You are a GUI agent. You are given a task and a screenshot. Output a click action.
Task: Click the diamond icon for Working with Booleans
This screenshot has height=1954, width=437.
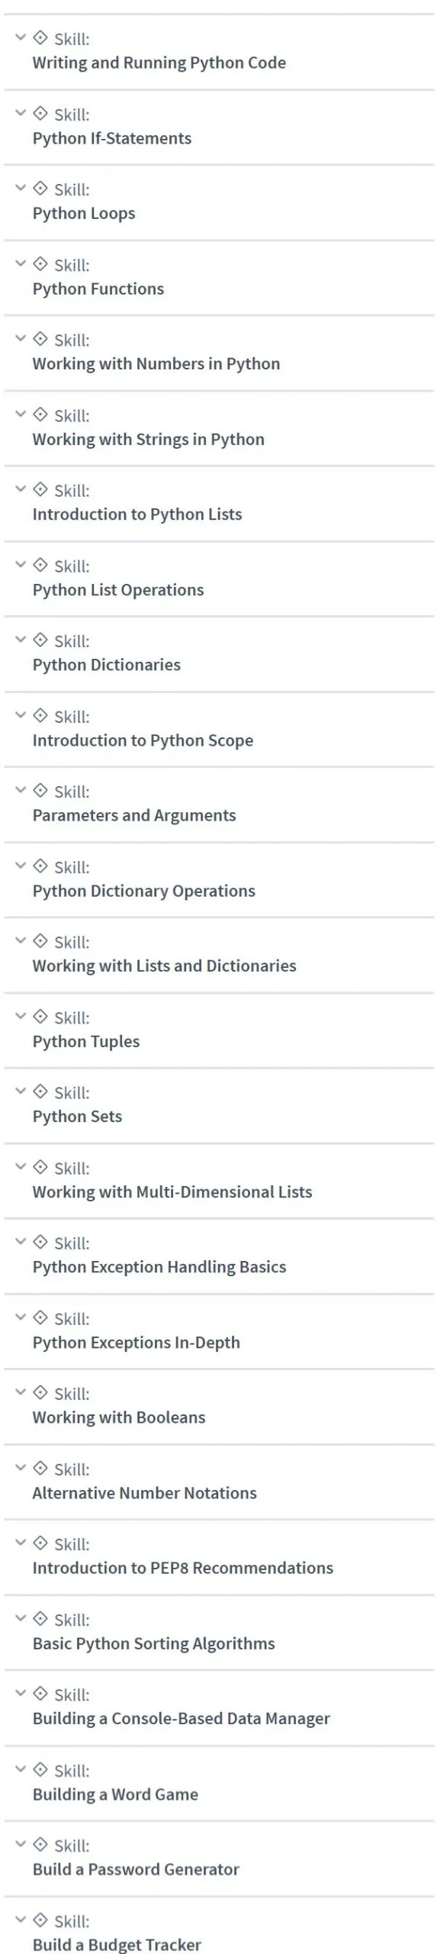(x=40, y=1392)
